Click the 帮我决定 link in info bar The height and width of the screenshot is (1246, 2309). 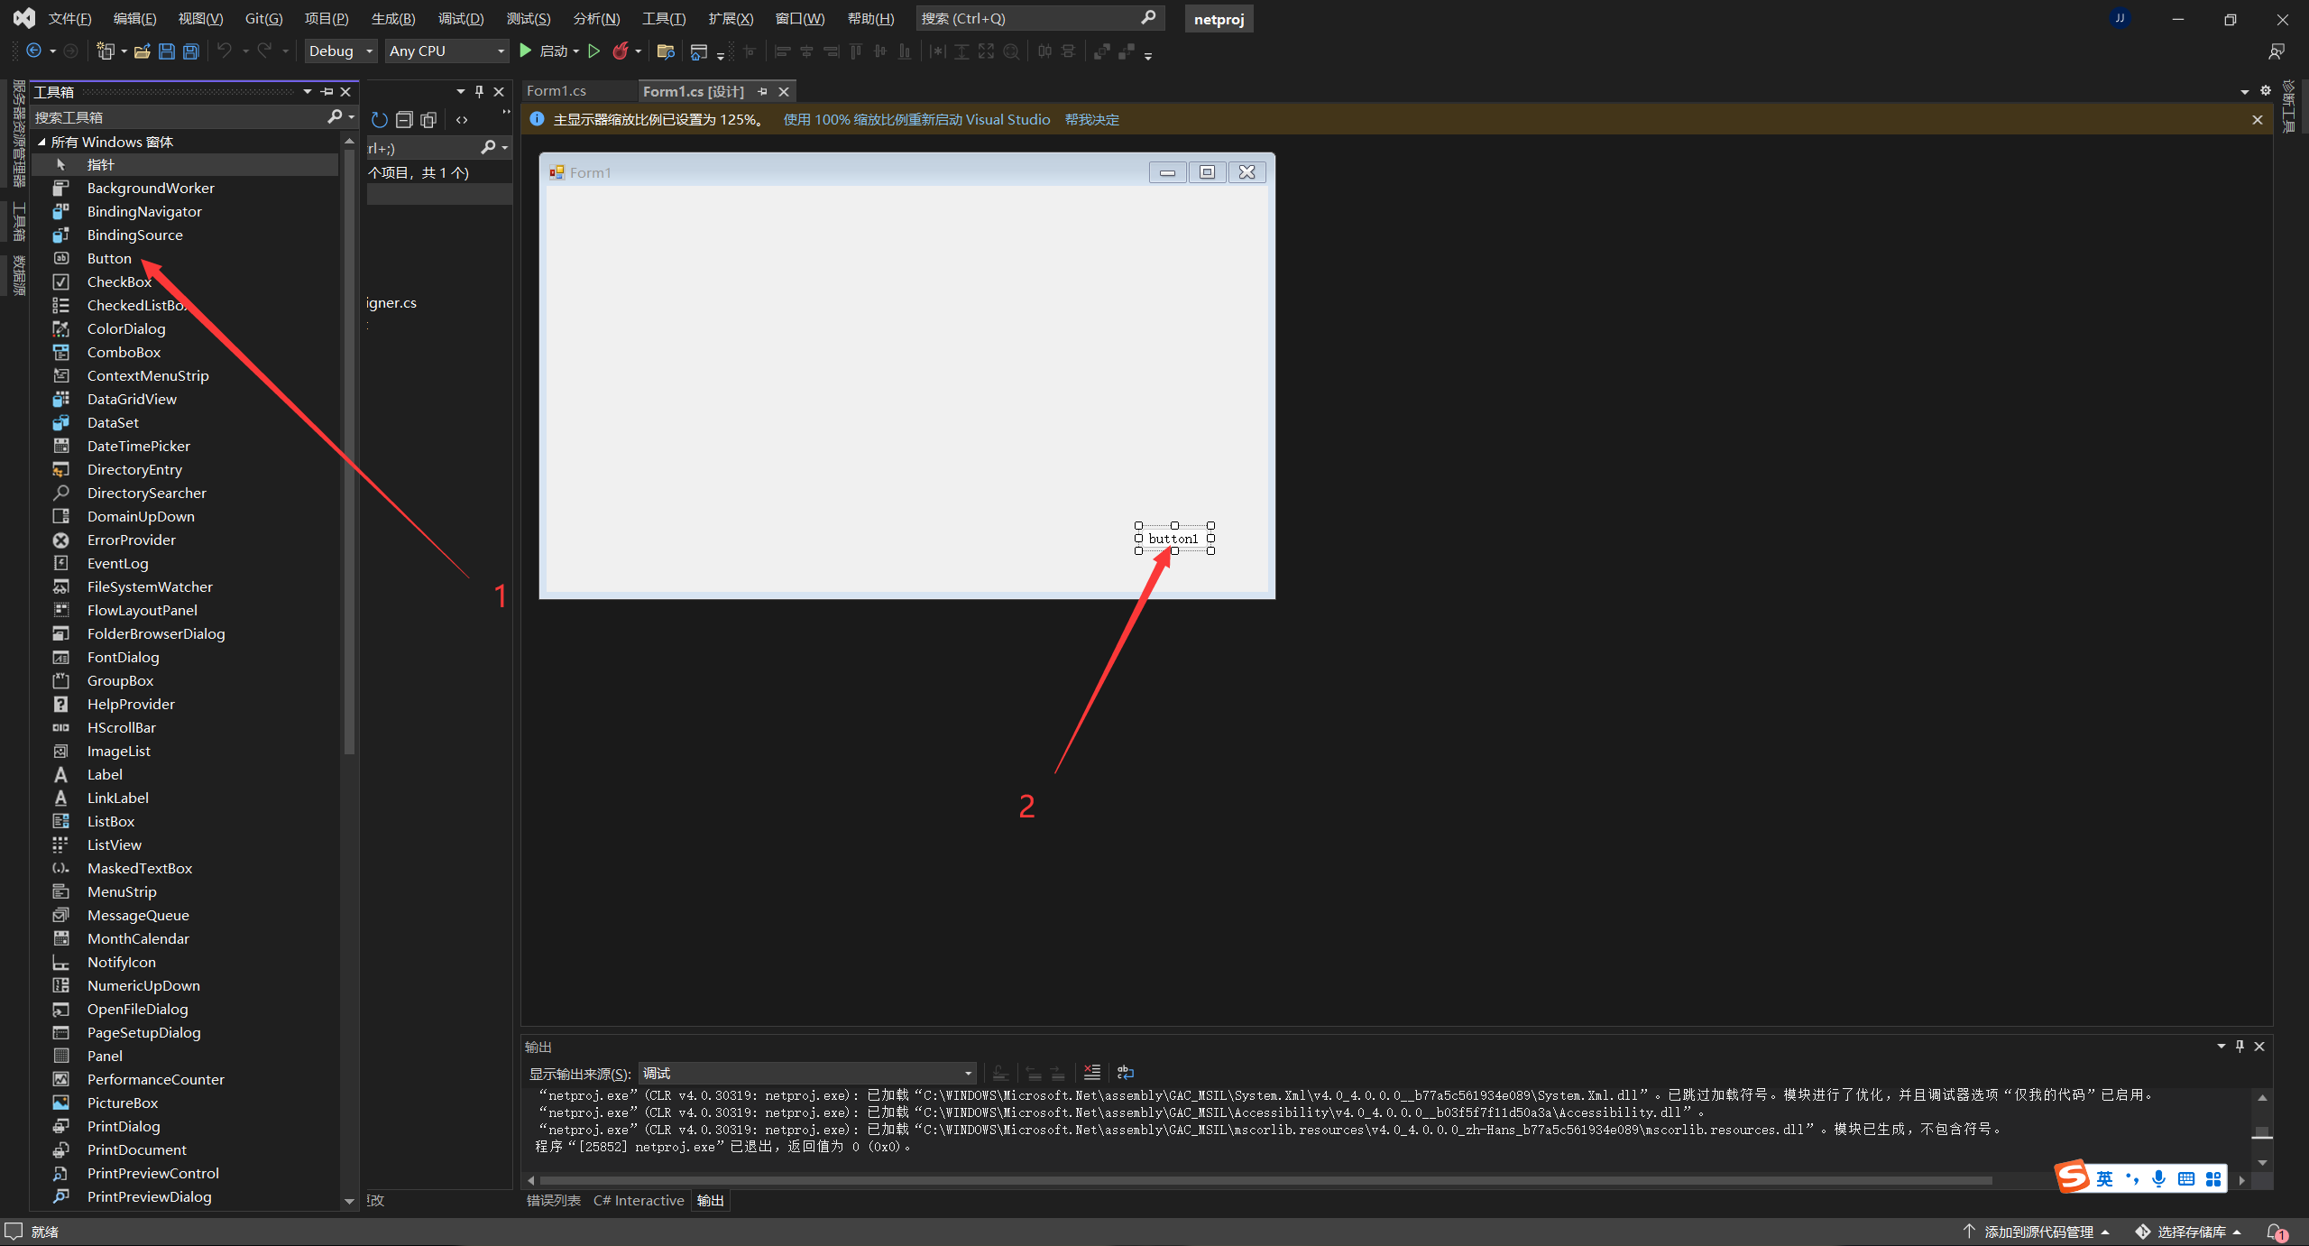pos(1091,120)
